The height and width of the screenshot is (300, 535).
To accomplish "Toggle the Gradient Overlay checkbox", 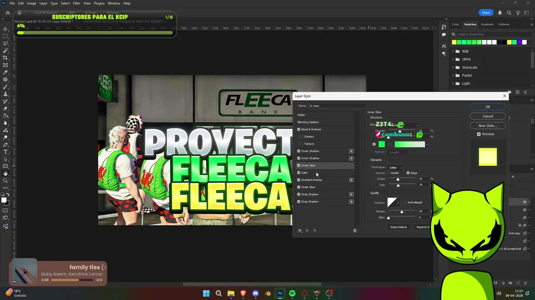I will (x=299, y=180).
